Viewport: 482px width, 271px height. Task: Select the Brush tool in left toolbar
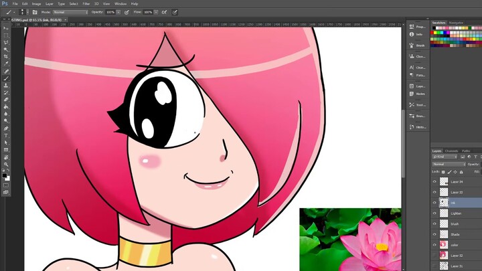(x=6, y=78)
